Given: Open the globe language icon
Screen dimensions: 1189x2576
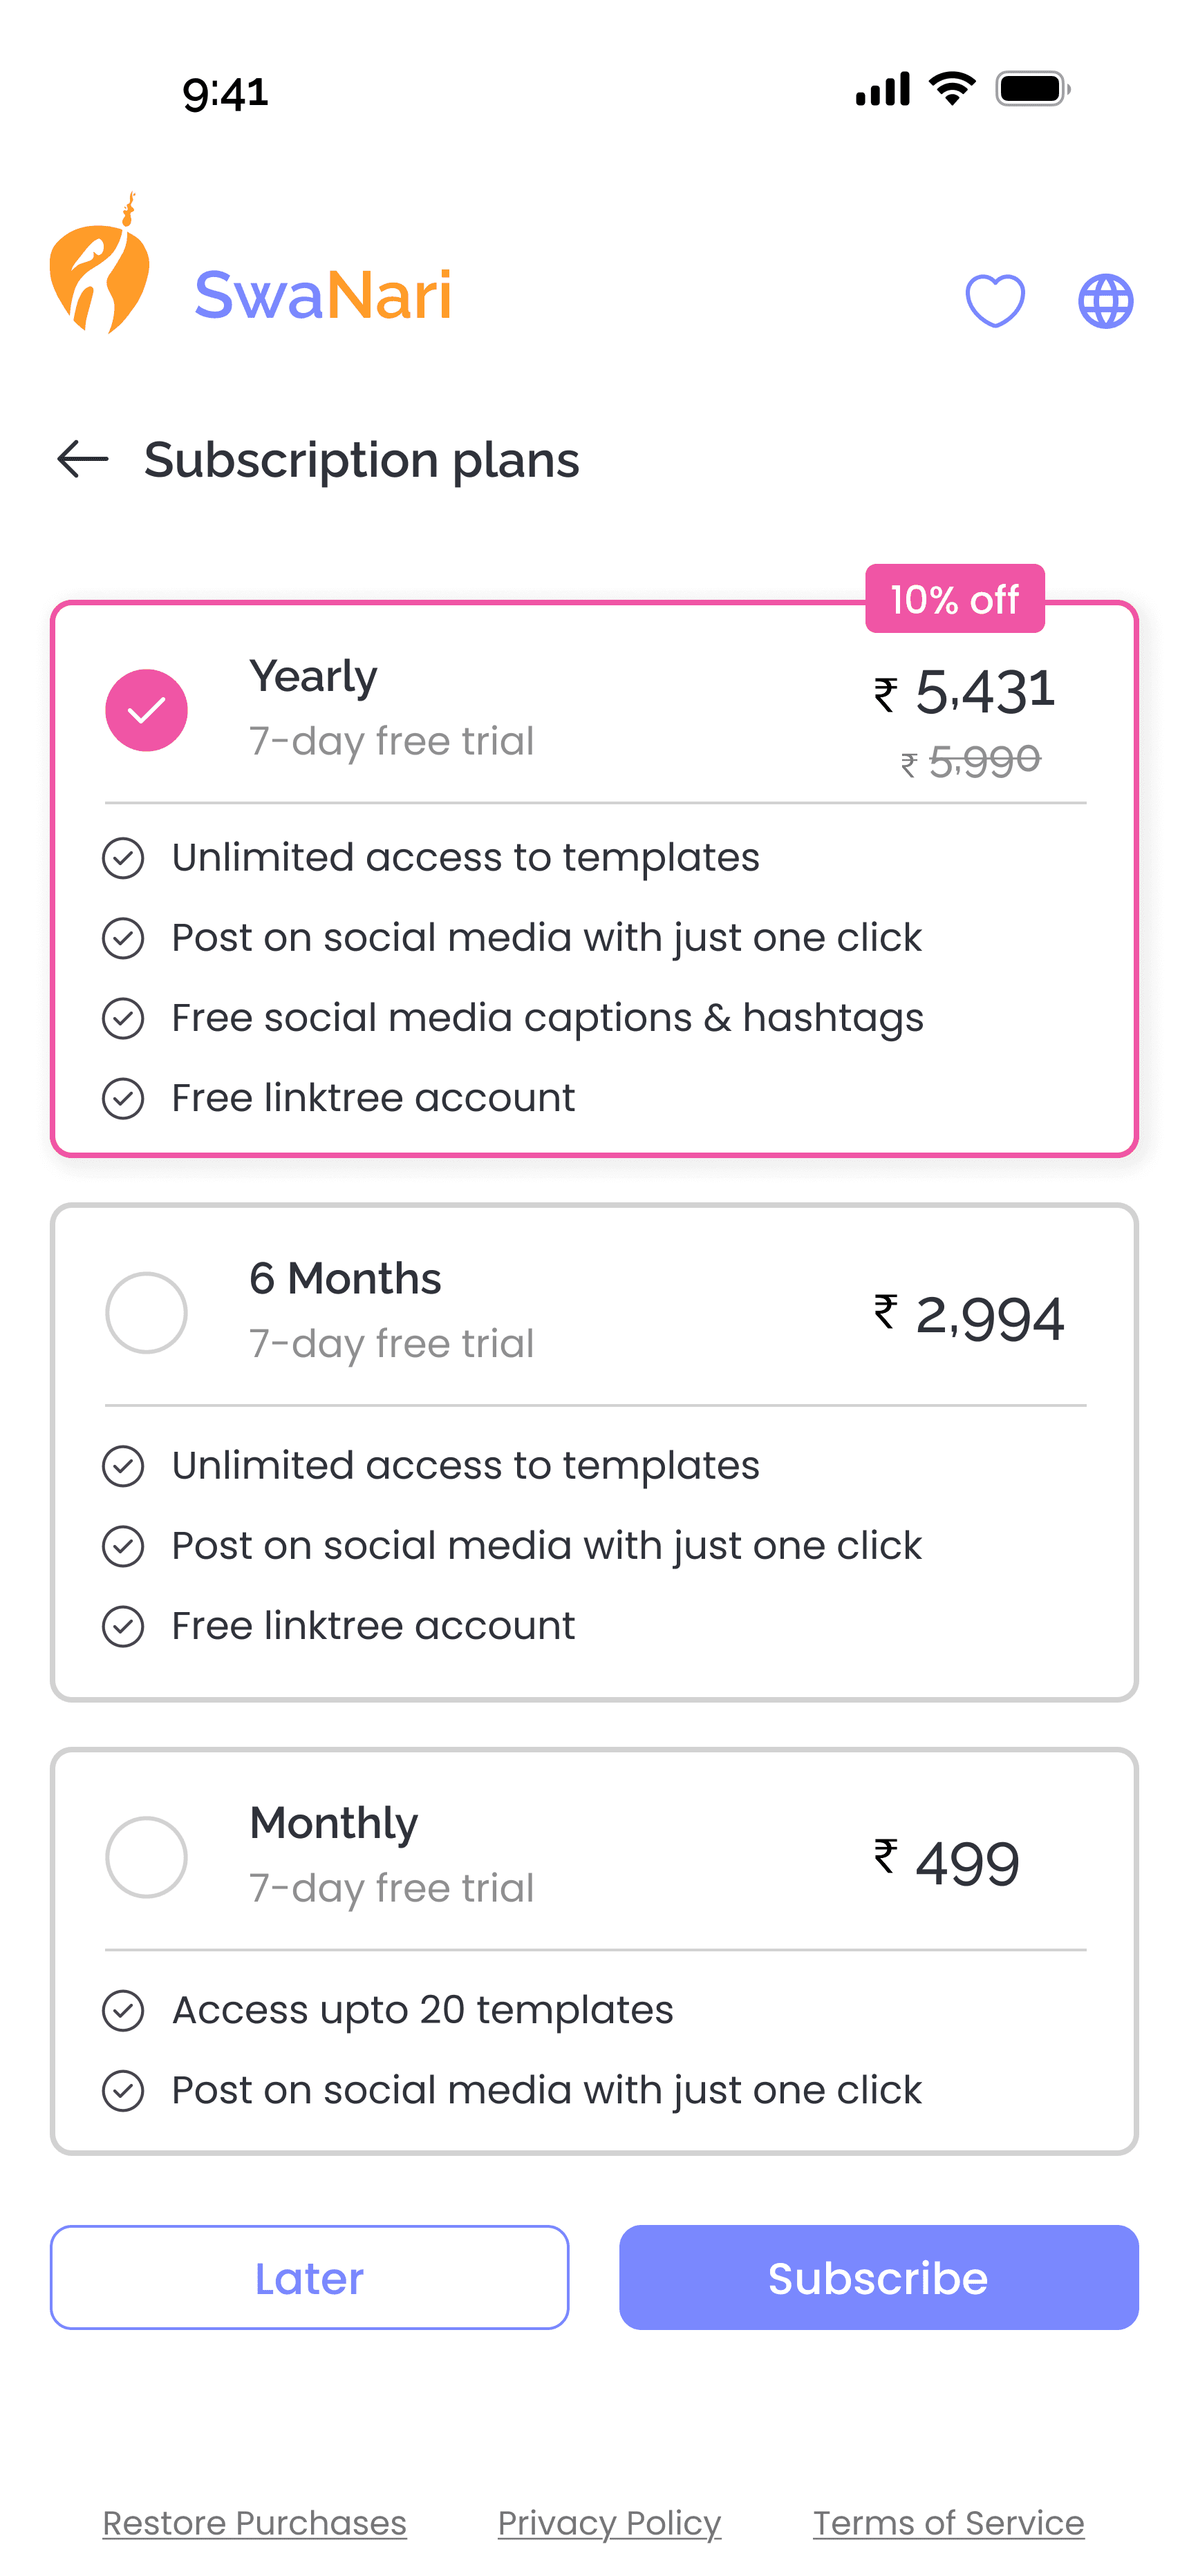Looking at the screenshot, I should 1105,300.
